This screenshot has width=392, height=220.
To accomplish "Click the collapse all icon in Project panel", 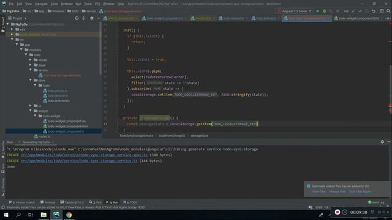I will (x=83, y=18).
